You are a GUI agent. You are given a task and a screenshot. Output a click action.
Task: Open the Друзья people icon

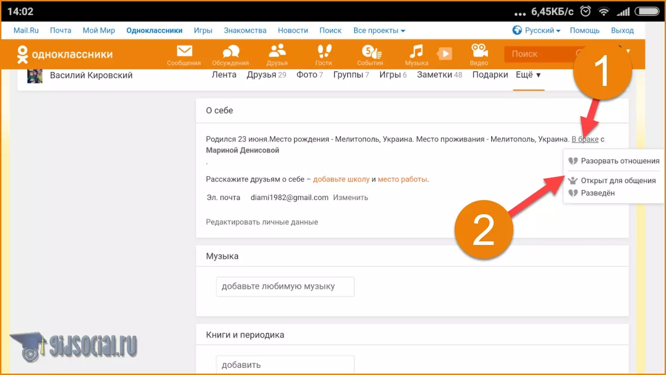click(277, 51)
